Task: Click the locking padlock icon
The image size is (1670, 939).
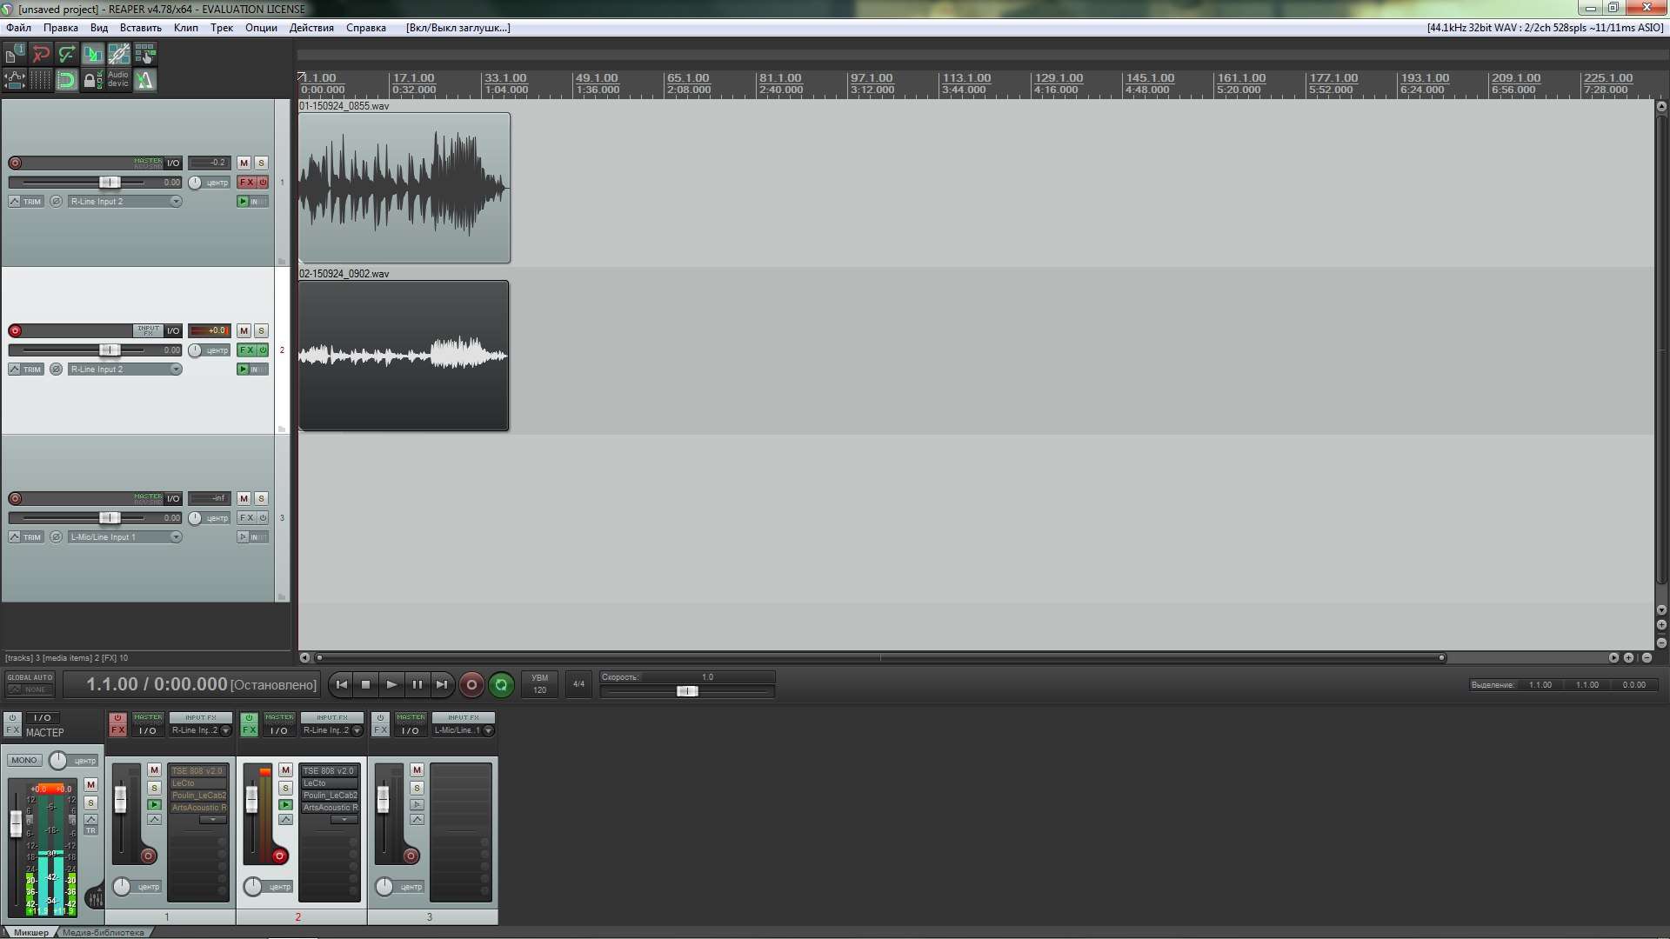Action: pos(89,80)
